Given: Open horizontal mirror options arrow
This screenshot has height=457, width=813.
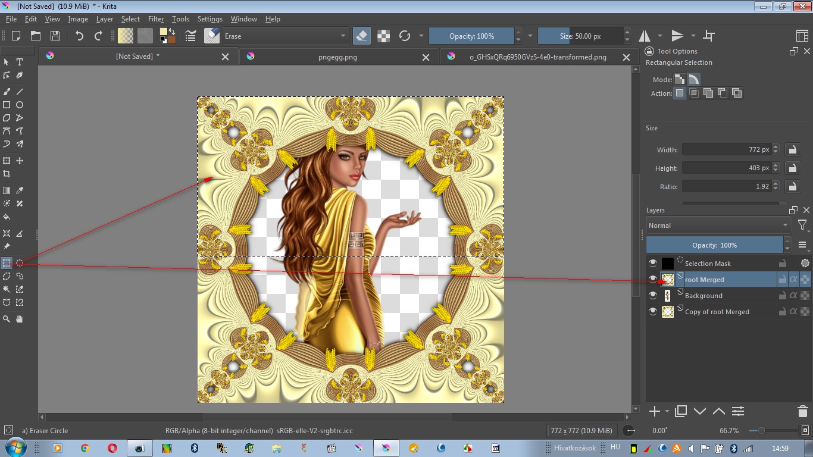Looking at the screenshot, I should point(659,36).
